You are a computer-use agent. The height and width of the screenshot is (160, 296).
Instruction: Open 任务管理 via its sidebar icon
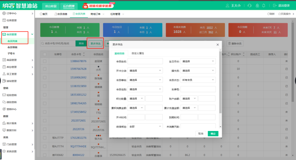[x=4, y=20]
